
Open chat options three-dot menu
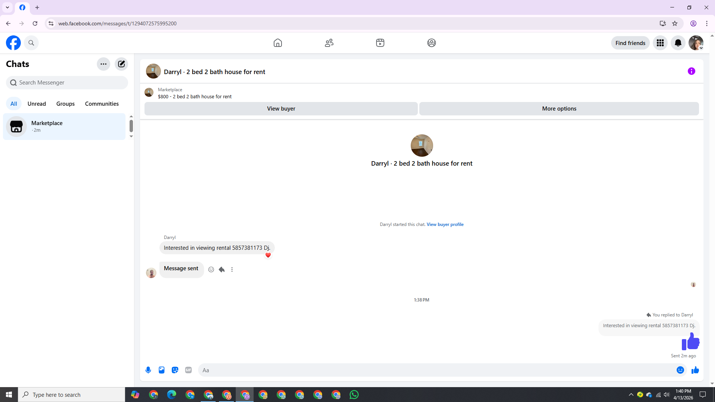click(x=104, y=64)
